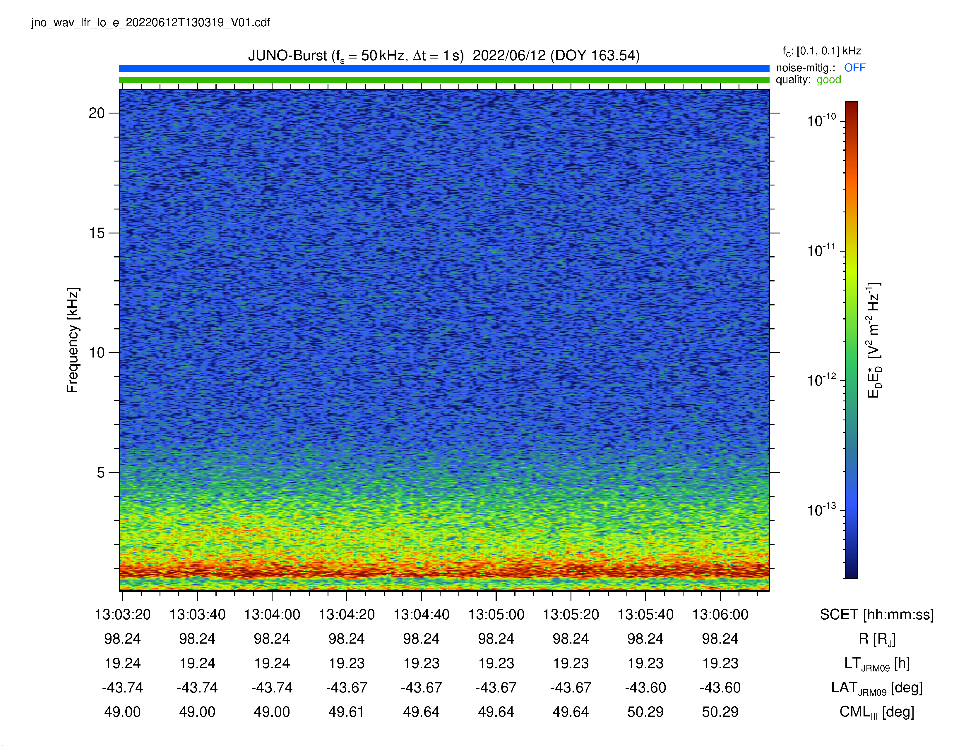Click the E_D E*_D colorbar unit label
The height and width of the screenshot is (746, 966).
[x=874, y=340]
